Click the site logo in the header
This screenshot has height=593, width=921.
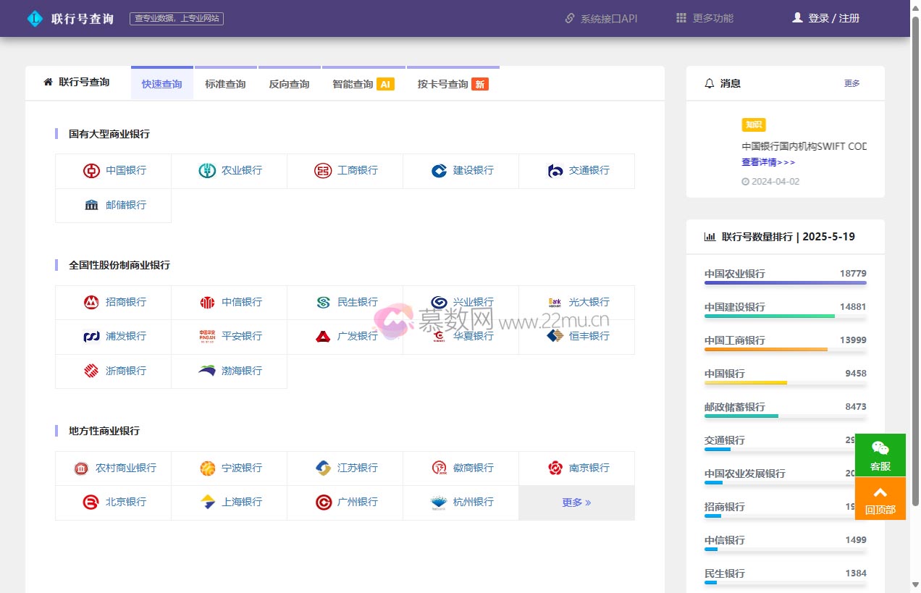click(x=35, y=19)
